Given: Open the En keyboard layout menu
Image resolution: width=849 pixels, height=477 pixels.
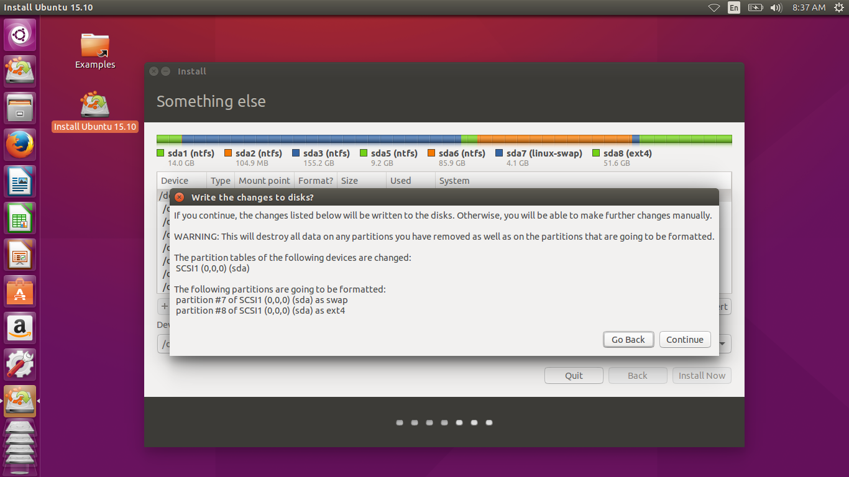Looking at the screenshot, I should [x=734, y=7].
